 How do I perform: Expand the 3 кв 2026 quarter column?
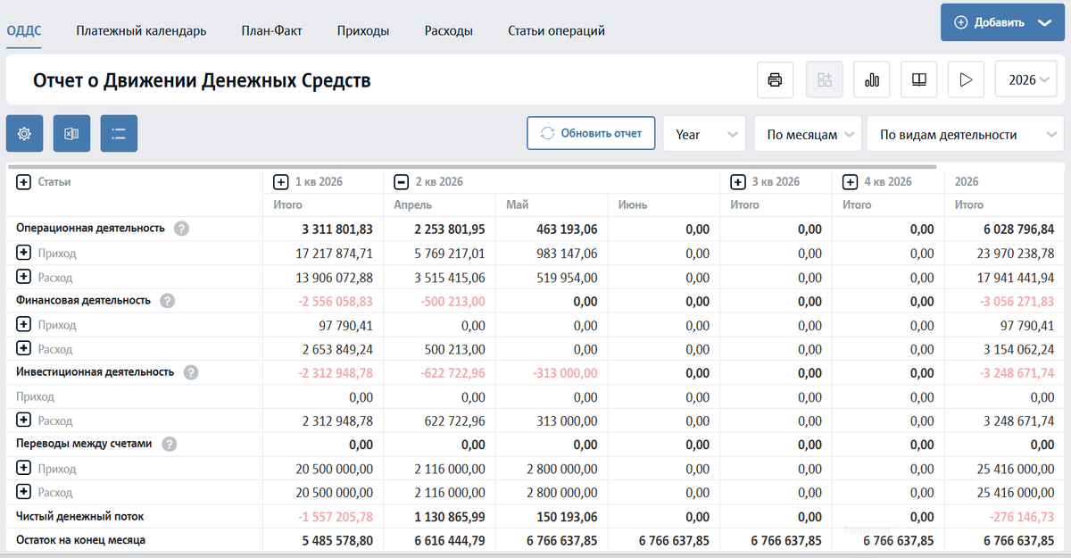coord(737,181)
